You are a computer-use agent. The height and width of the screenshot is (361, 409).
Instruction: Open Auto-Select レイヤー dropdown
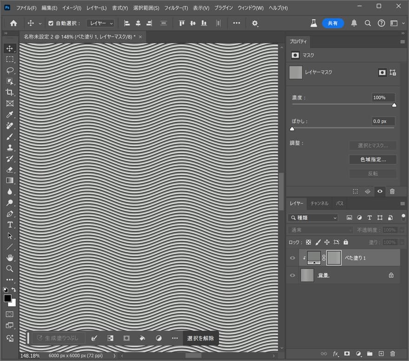click(x=101, y=23)
